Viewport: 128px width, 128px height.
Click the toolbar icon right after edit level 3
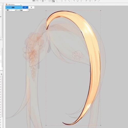point(50,1)
